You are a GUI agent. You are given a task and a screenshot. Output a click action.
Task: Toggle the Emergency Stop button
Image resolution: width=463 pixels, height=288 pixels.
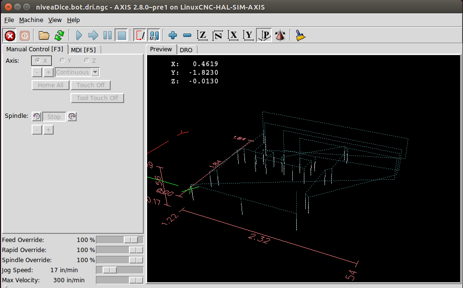[10, 36]
